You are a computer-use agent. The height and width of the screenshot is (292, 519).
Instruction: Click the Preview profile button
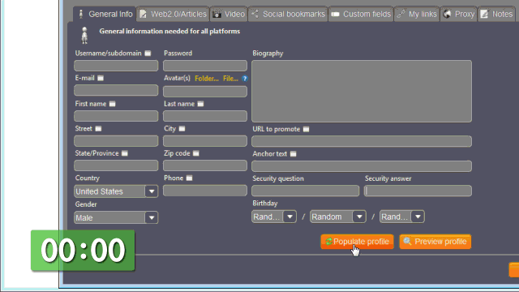point(435,242)
